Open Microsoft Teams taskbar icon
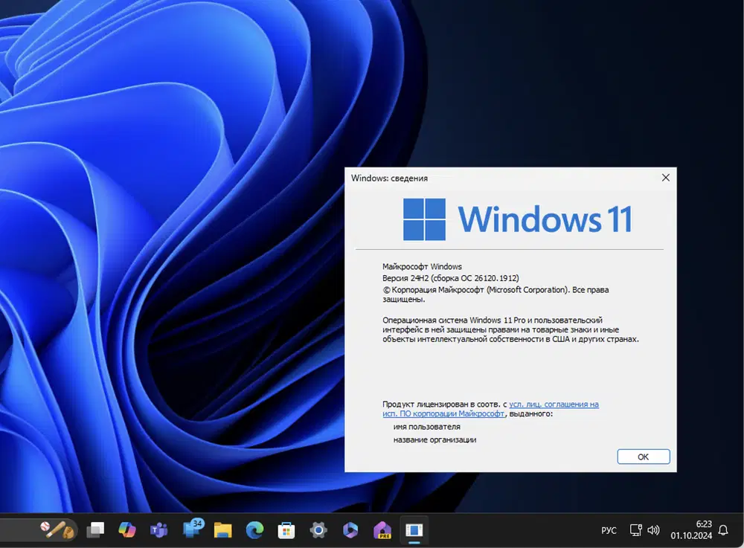Image resolution: width=744 pixels, height=548 pixels. (x=159, y=529)
